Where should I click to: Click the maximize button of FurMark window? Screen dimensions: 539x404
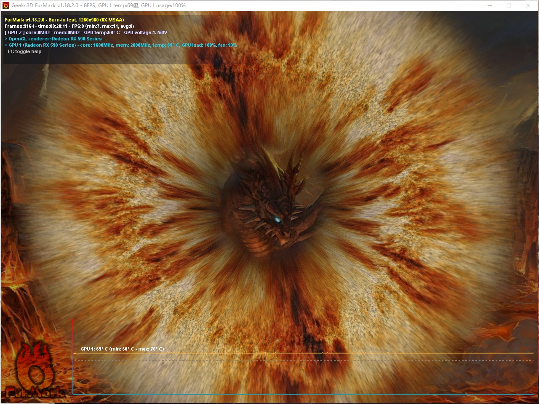[509, 5]
